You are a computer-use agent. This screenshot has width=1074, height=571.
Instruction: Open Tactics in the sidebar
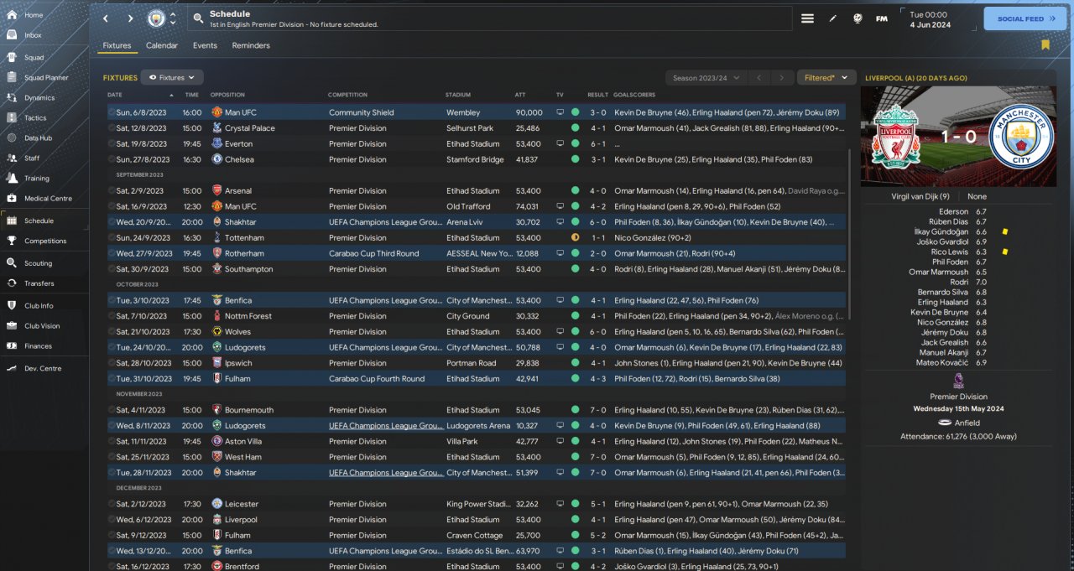pos(35,118)
